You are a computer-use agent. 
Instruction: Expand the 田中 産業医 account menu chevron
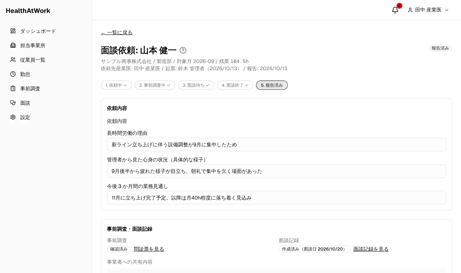pos(447,10)
